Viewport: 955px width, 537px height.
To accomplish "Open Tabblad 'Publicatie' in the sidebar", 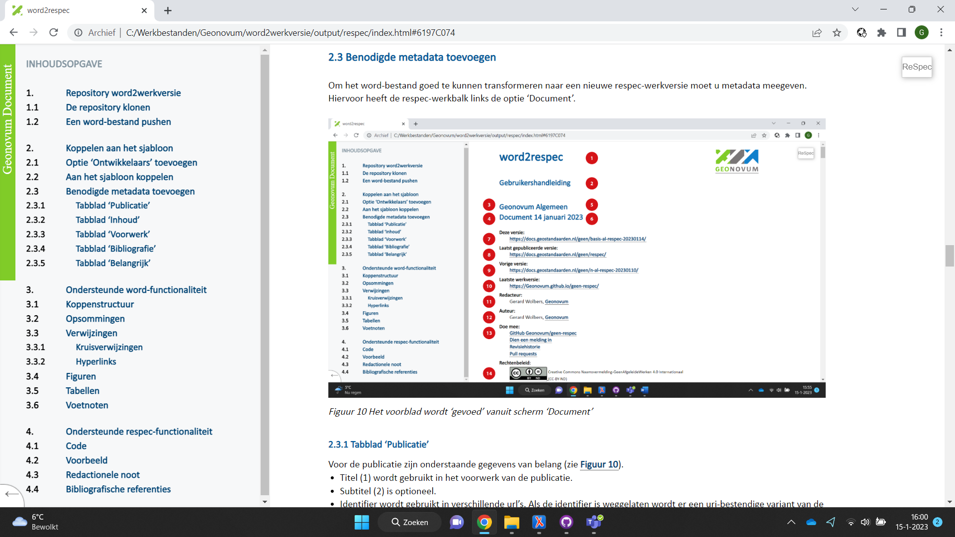I will pos(112,205).
